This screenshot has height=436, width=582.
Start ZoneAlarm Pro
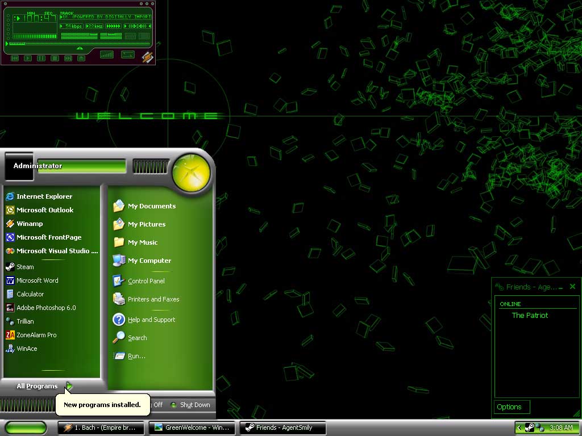coord(36,335)
